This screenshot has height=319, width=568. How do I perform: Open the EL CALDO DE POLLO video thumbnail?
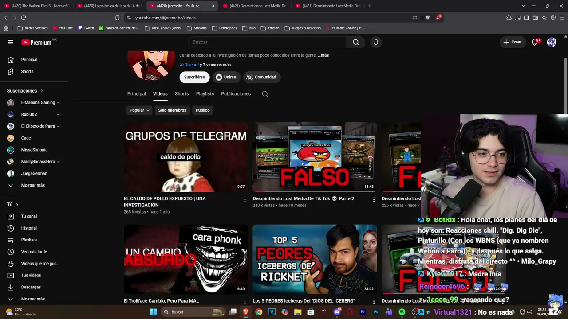pos(186,157)
